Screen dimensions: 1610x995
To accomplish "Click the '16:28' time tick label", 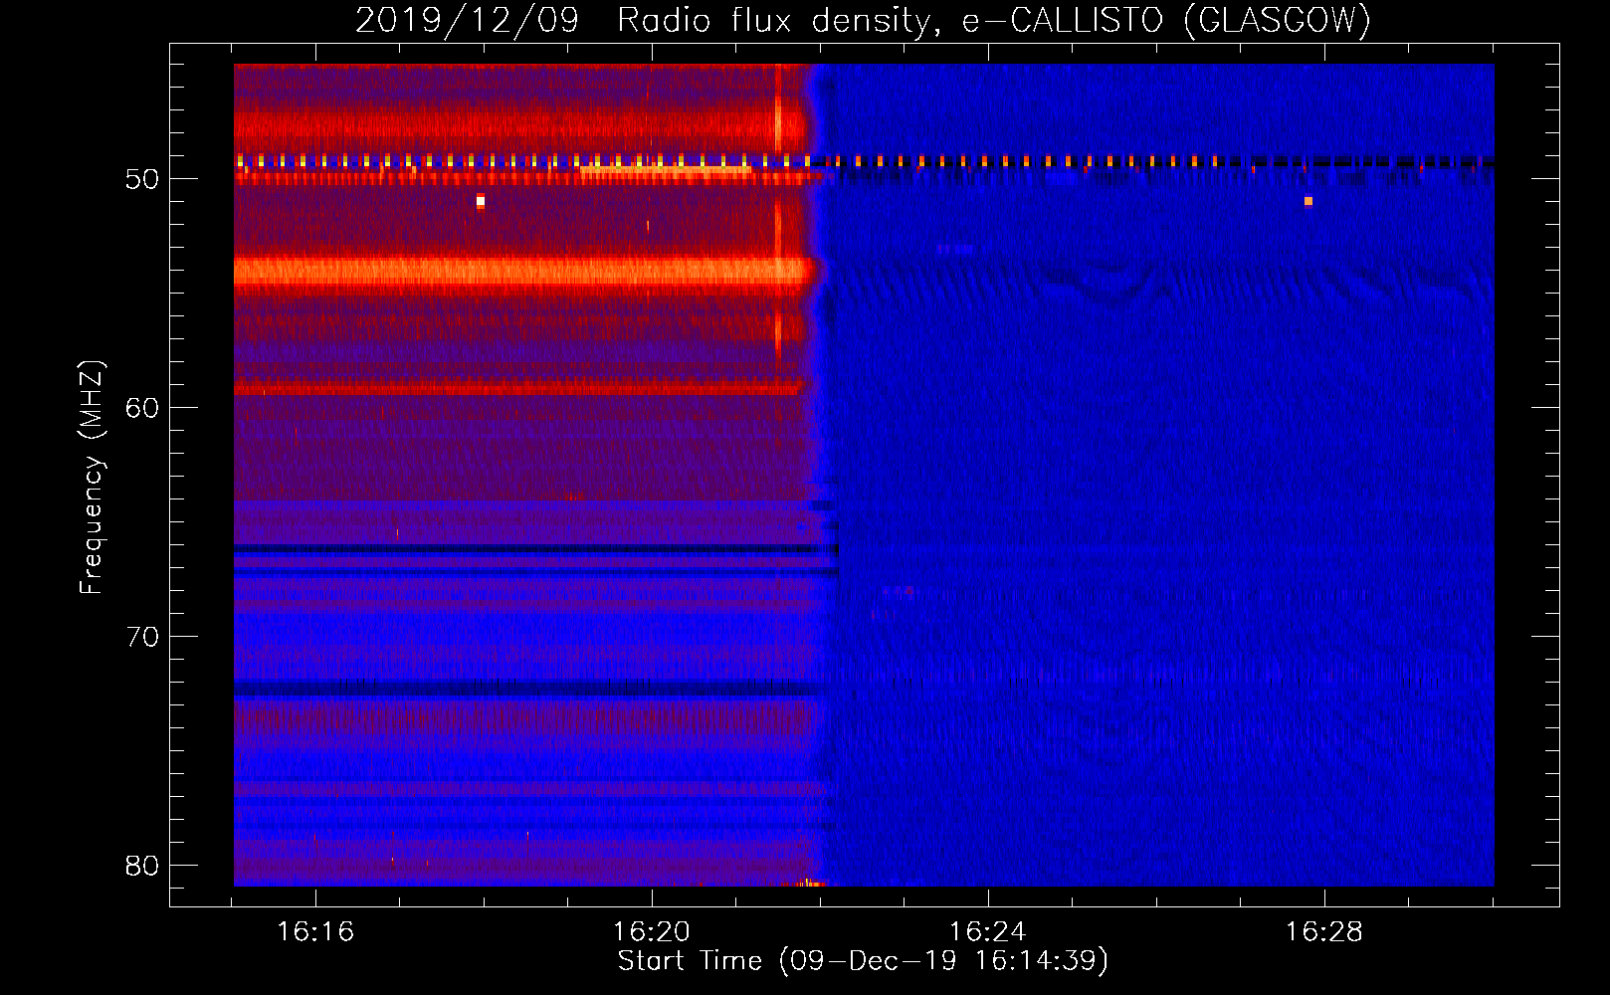I will click(x=1324, y=932).
